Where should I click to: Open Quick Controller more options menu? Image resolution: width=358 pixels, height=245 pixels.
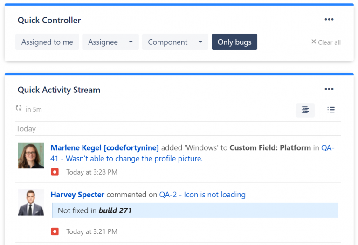[x=329, y=20]
